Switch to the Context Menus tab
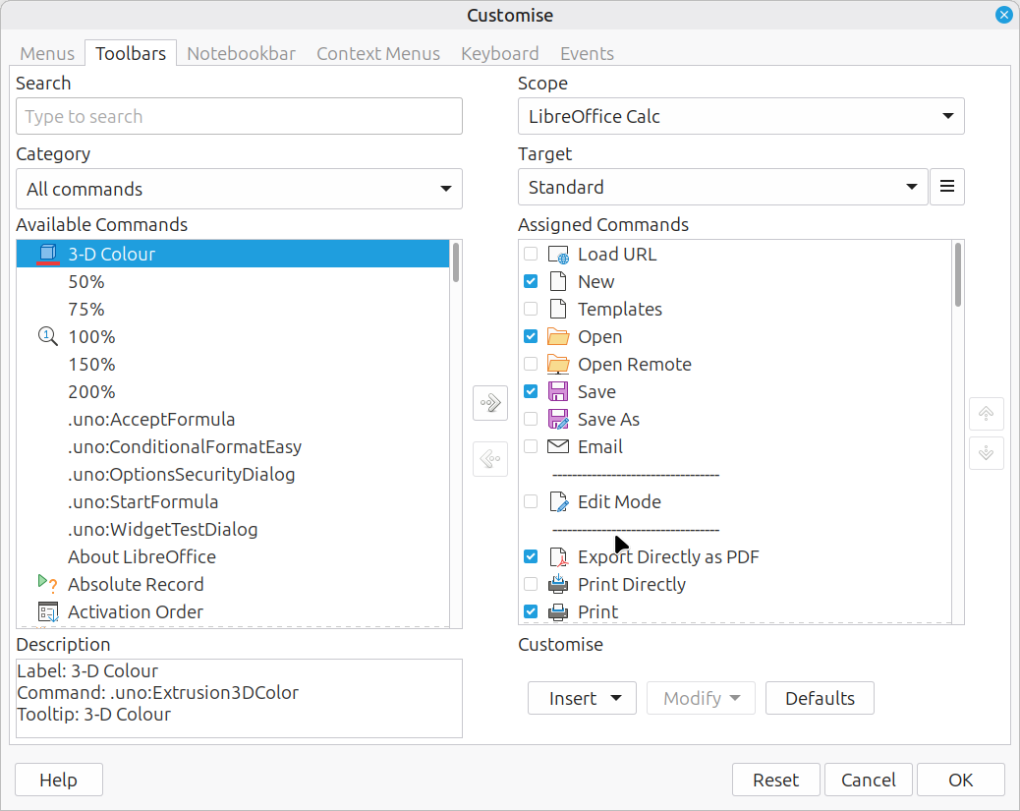This screenshot has height=811, width=1020. tap(377, 54)
